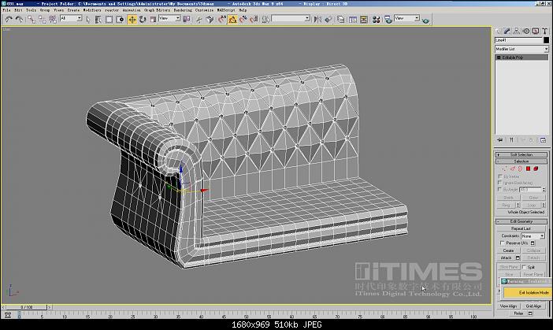Expand the Soft Selection rollout
This screenshot has width=553, height=330.
pos(521,154)
